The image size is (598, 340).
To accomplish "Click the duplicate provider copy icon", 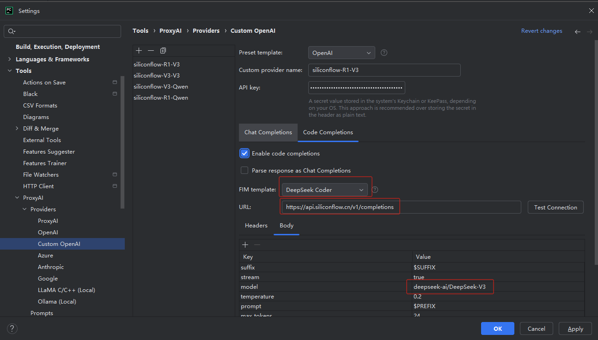I will click(x=163, y=50).
